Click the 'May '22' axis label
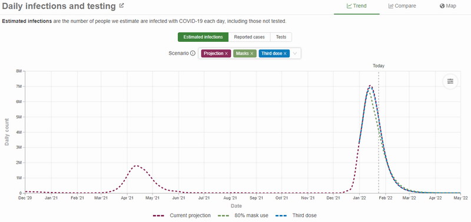 (x=461, y=198)
